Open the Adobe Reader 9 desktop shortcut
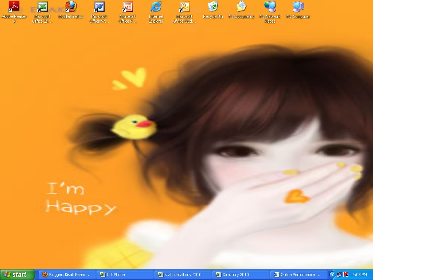The height and width of the screenshot is (280, 422). pos(14,12)
